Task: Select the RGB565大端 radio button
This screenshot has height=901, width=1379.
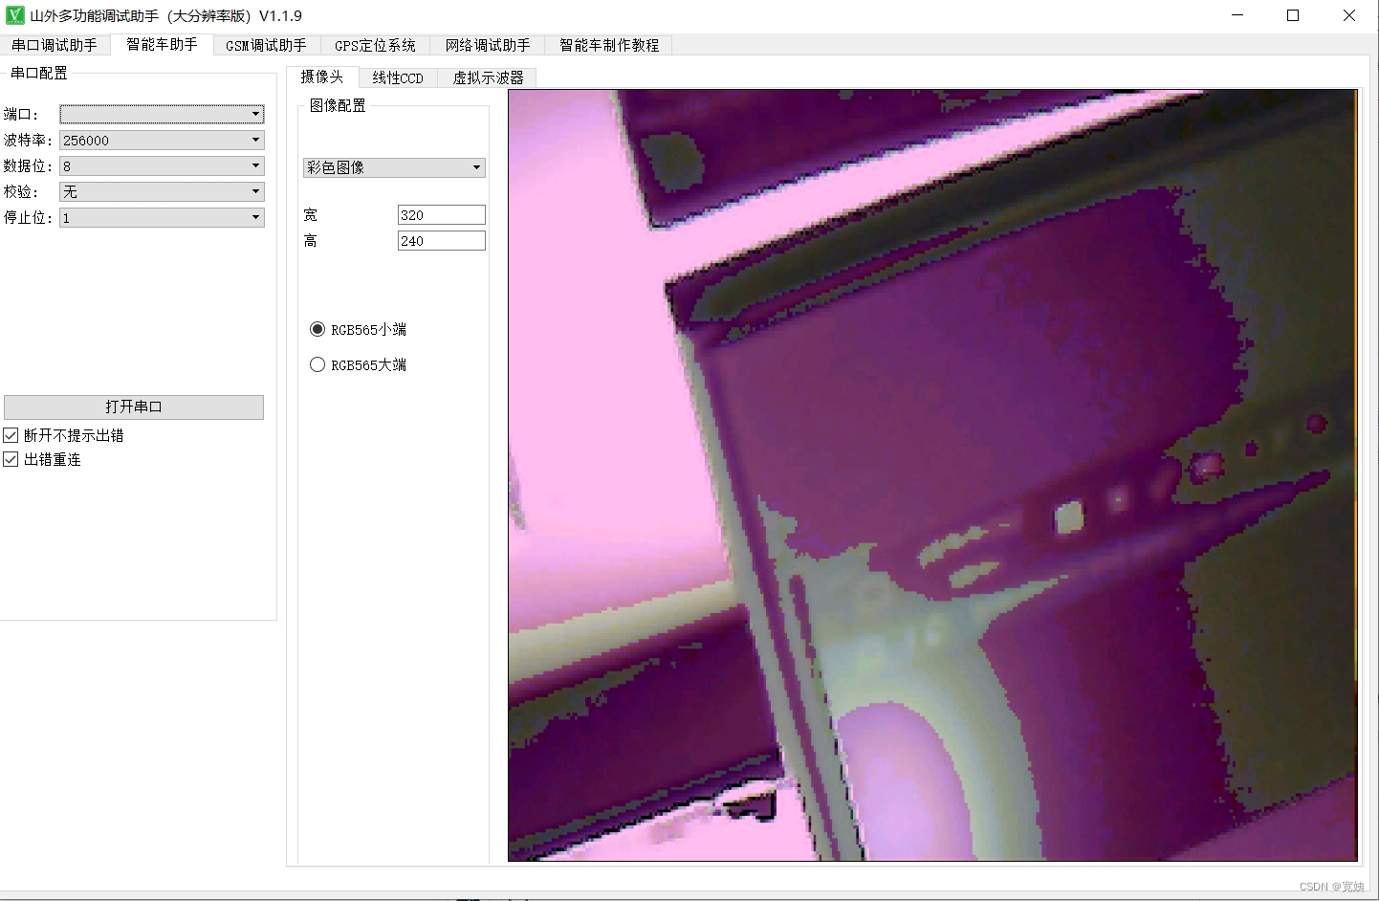Action: click(317, 364)
